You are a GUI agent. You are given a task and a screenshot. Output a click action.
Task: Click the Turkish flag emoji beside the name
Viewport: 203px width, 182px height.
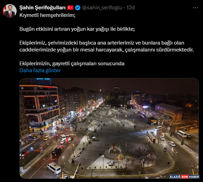(70, 8)
